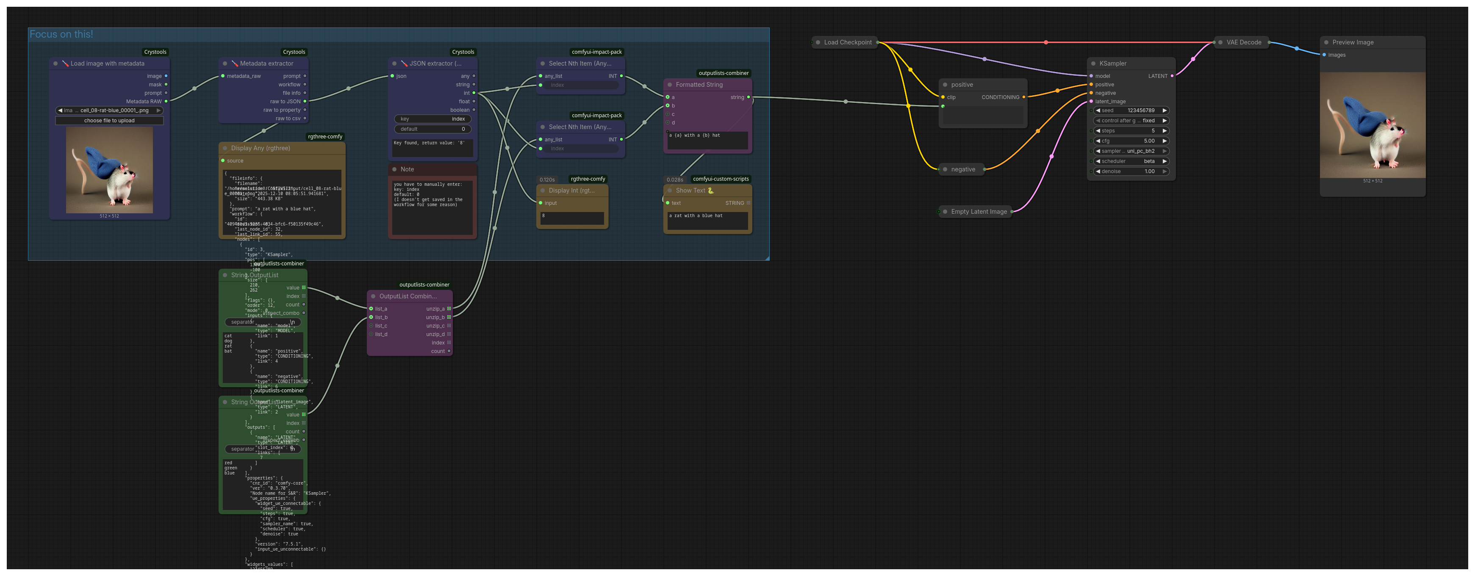Increase the seed with its right arrow
1475x576 pixels.
[1164, 110]
